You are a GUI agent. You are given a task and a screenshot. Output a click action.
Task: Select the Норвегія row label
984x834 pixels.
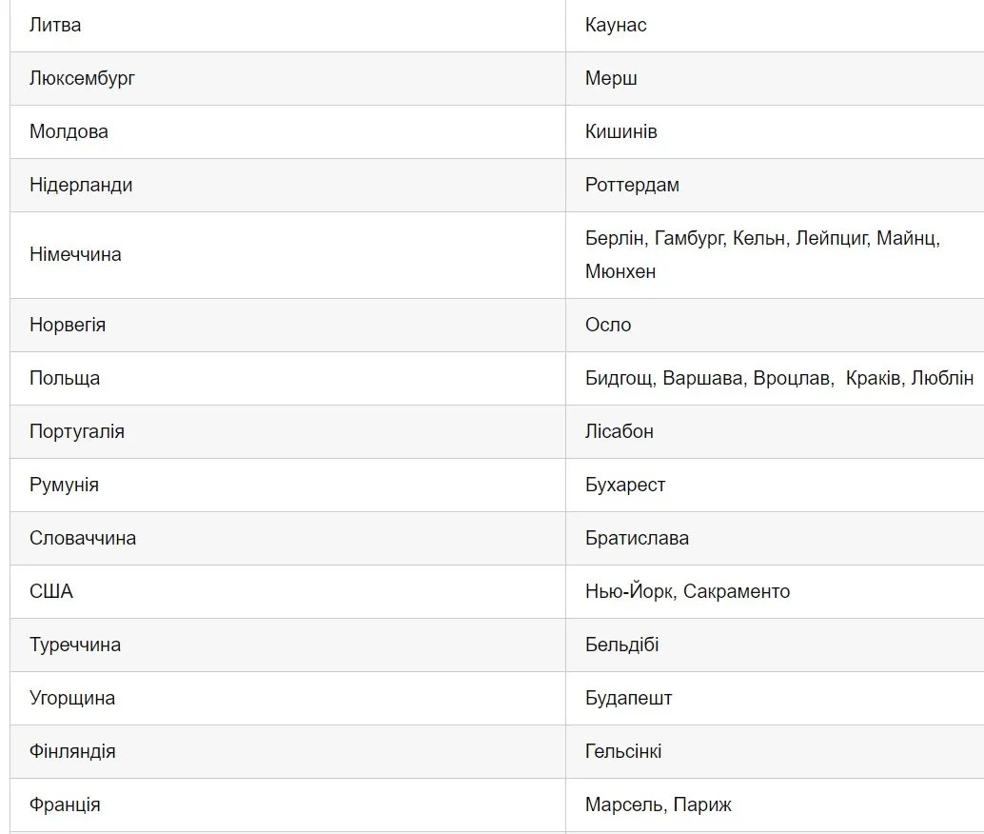[68, 326]
